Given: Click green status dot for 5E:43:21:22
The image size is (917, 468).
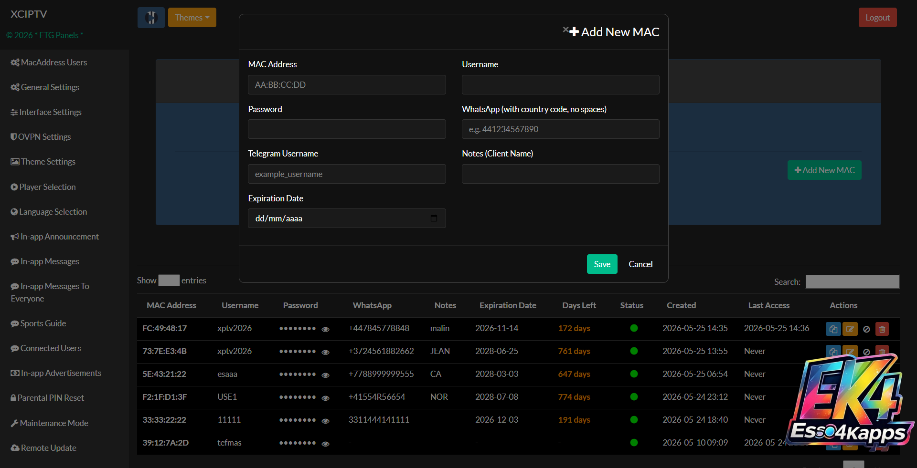Looking at the screenshot, I should [x=634, y=374].
